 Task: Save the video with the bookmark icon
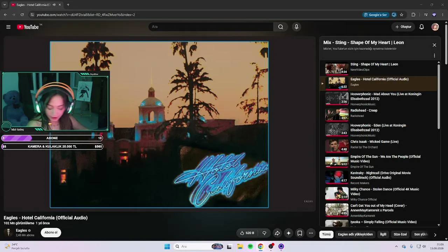300,233
